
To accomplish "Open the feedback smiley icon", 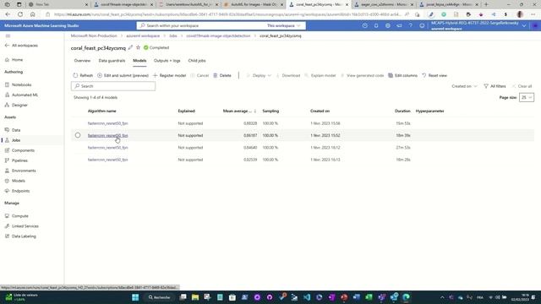I will click(422, 25).
